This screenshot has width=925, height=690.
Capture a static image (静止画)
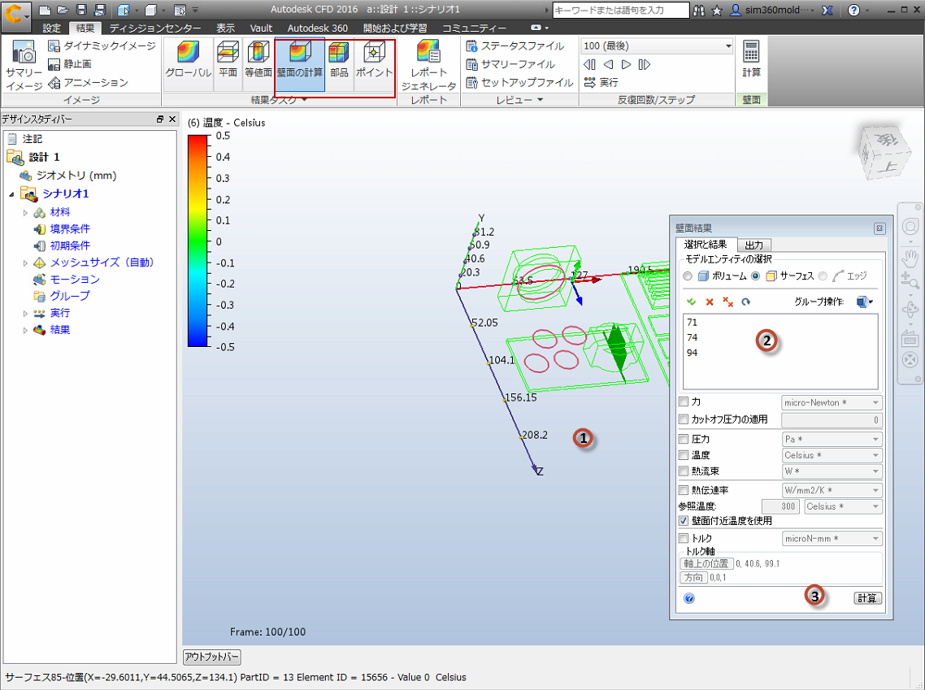[70, 63]
